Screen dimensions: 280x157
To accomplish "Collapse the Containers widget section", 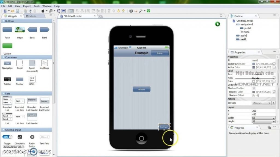I will [x=3, y=57].
